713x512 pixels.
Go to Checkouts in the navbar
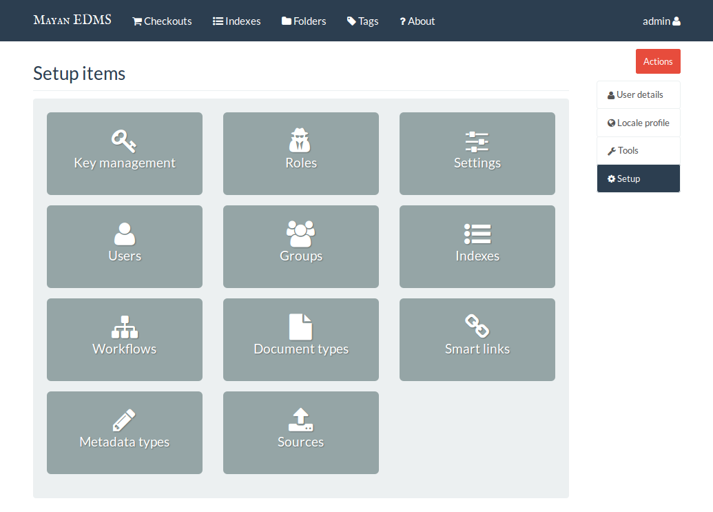pyautogui.click(x=162, y=21)
